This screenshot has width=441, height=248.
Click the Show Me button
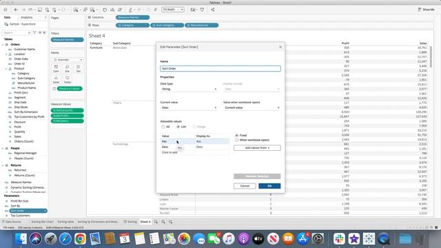pos(427,10)
